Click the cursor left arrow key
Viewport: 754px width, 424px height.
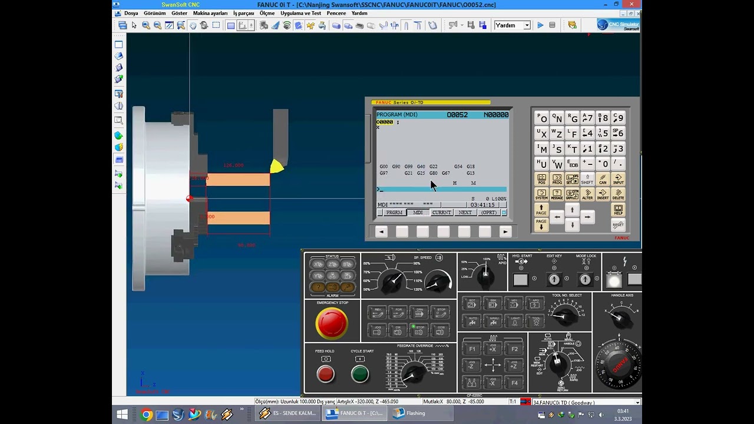tap(557, 217)
